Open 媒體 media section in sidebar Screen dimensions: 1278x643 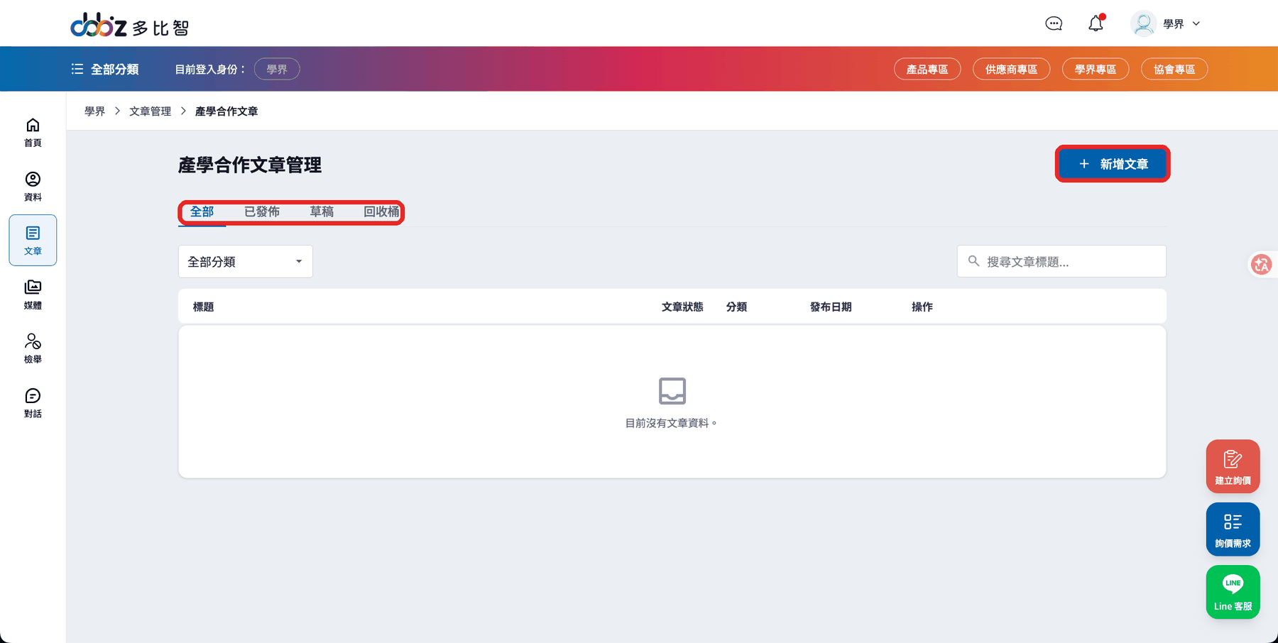click(x=33, y=295)
